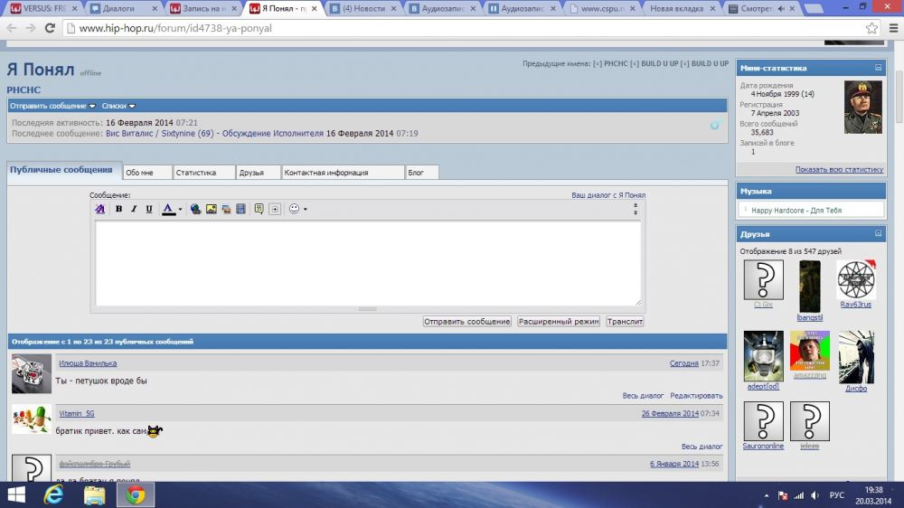Toggle underline formatting in message editor

tap(149, 209)
